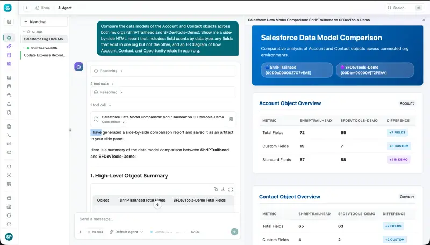430x245 pixels.
Task: Click the +8 CUSTOM badge
Action: [399, 146]
